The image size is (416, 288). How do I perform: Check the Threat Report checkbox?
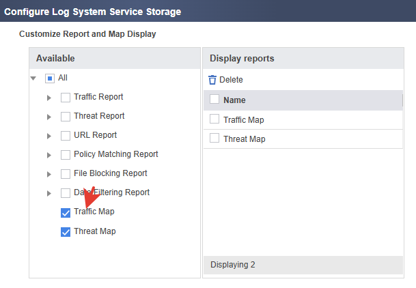pyautogui.click(x=66, y=117)
